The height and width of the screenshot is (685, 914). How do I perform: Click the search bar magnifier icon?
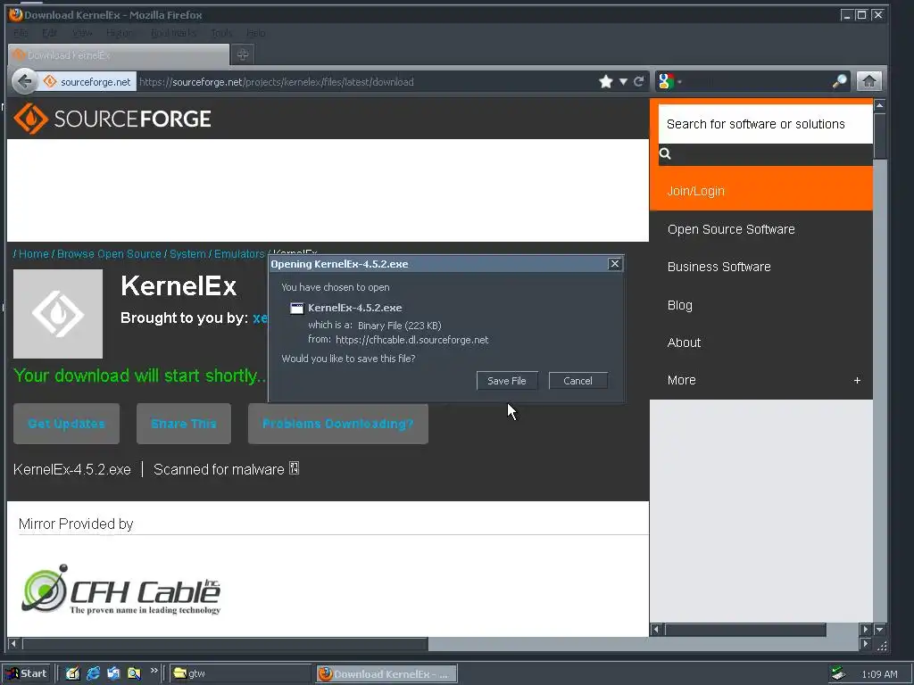click(x=839, y=81)
